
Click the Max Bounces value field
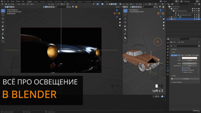pyautogui.click(x=189, y=66)
